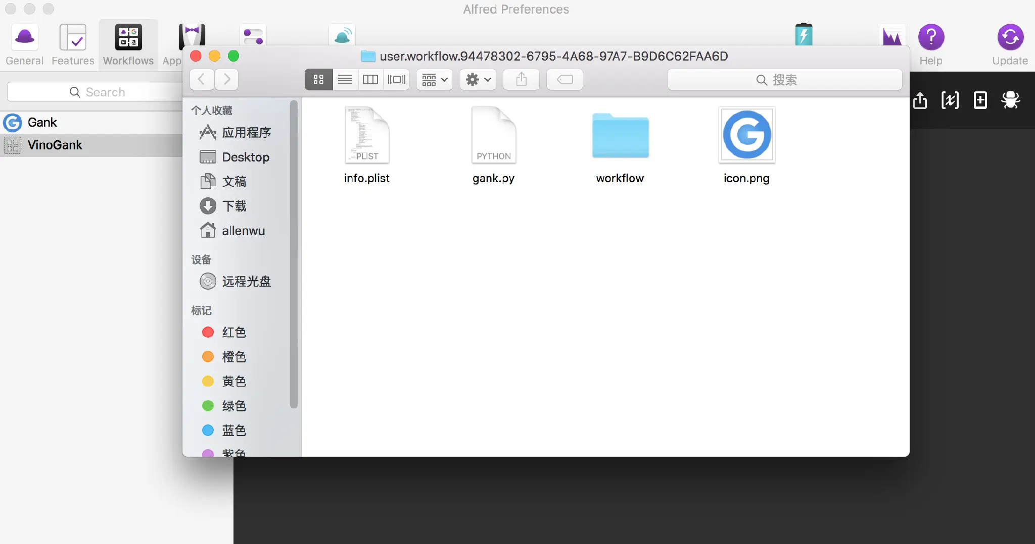Open allenwu home folder in sidebar

pyautogui.click(x=233, y=231)
